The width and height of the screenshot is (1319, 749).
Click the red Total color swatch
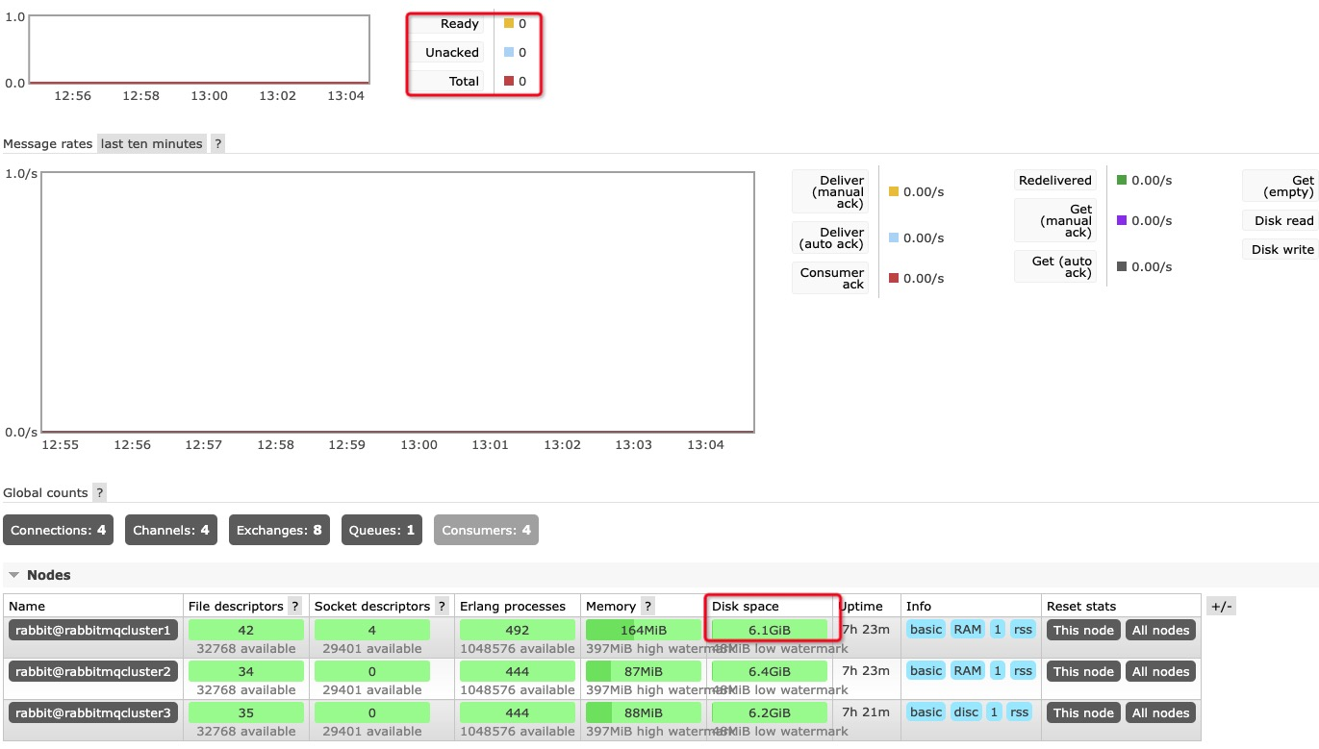[509, 82]
